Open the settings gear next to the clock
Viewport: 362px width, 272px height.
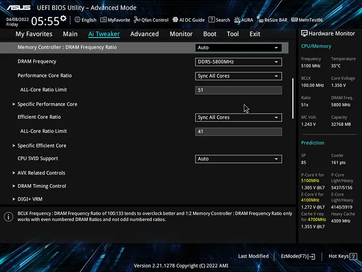point(63,18)
